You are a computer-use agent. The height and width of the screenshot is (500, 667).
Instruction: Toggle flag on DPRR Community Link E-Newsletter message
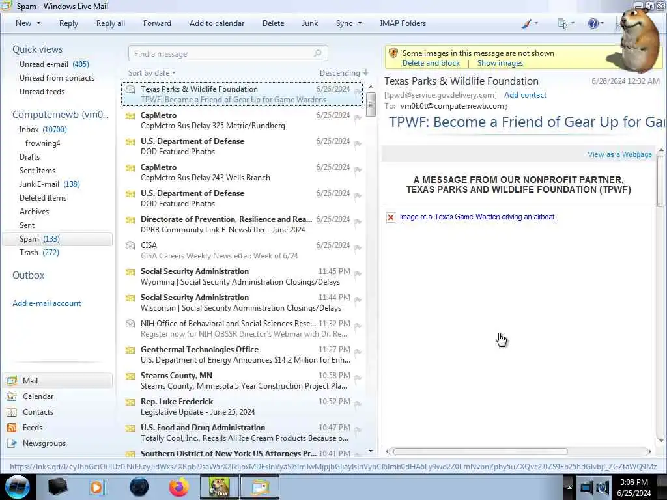[358, 221]
